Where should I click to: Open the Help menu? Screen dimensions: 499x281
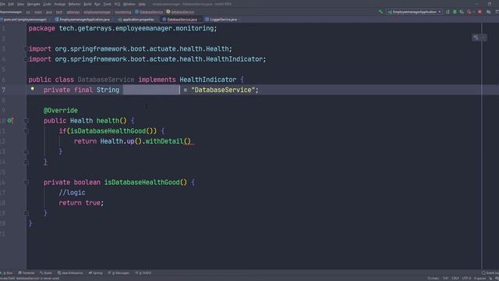(x=142, y=4)
